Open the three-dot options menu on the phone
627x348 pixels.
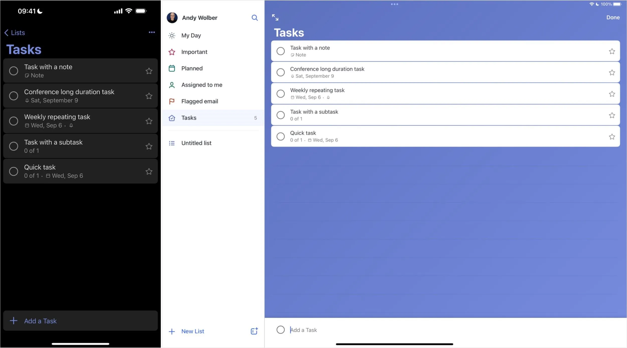pos(152,32)
